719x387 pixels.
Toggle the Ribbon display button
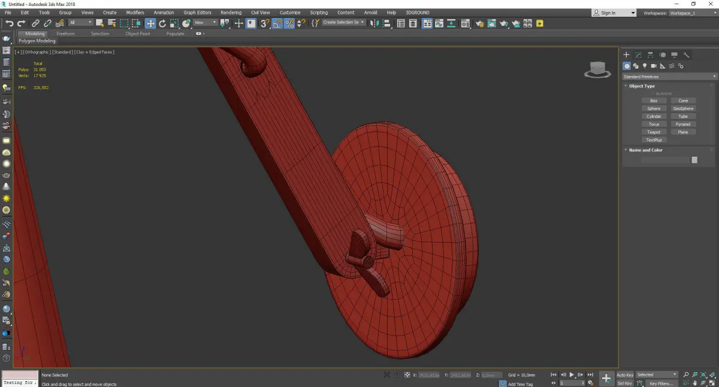tap(427, 23)
